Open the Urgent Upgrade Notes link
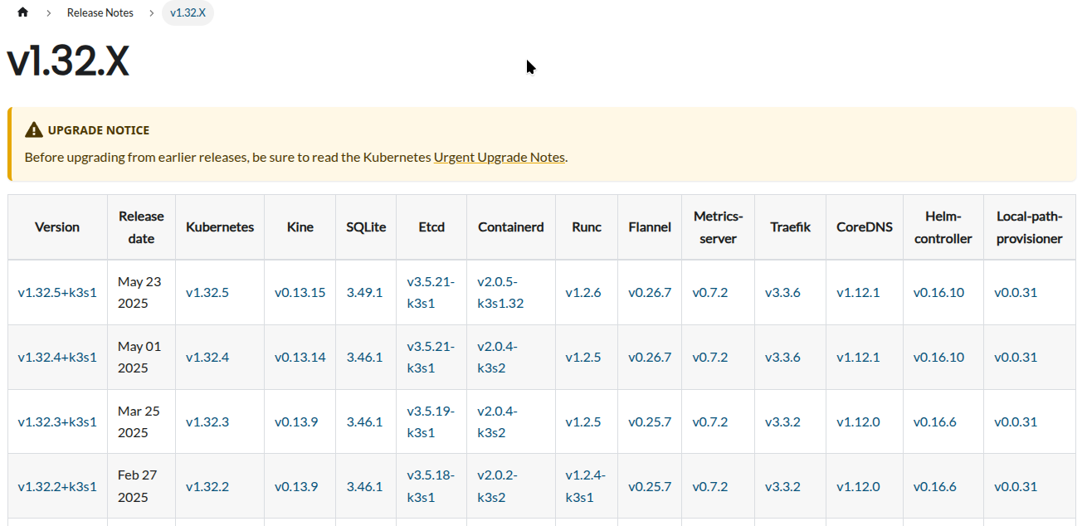 pos(499,157)
